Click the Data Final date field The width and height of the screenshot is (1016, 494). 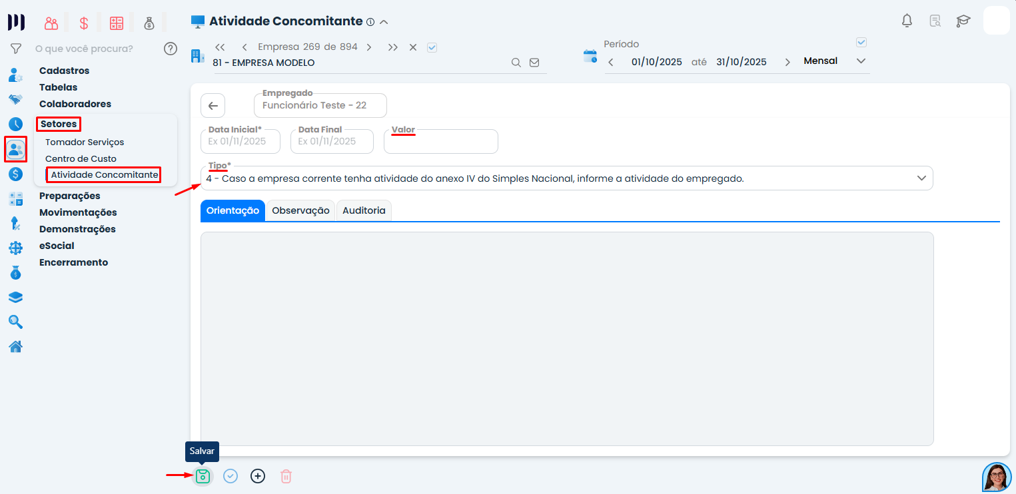330,141
